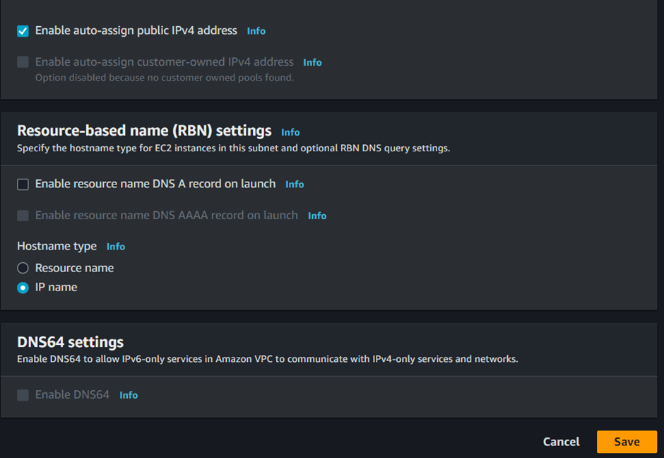Select the Resource name hostname type

[23, 268]
